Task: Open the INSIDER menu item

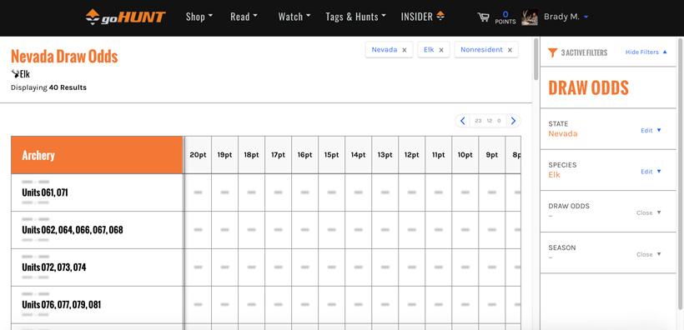Action: click(x=423, y=17)
